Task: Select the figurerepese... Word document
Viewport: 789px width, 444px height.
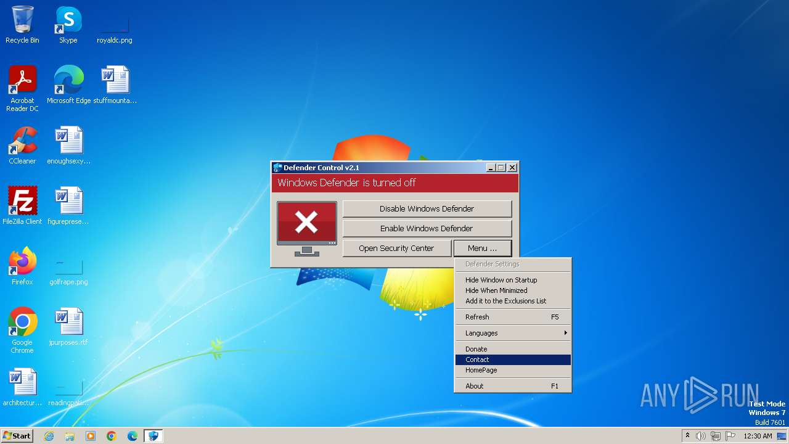Action: click(68, 206)
